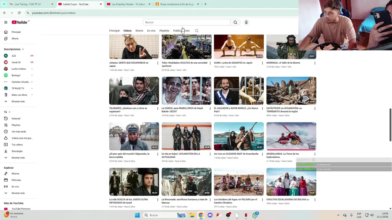The height and width of the screenshot is (220, 392).
Task: Switch to Los Enanitos Verdes browser tab
Action: coord(128,4)
